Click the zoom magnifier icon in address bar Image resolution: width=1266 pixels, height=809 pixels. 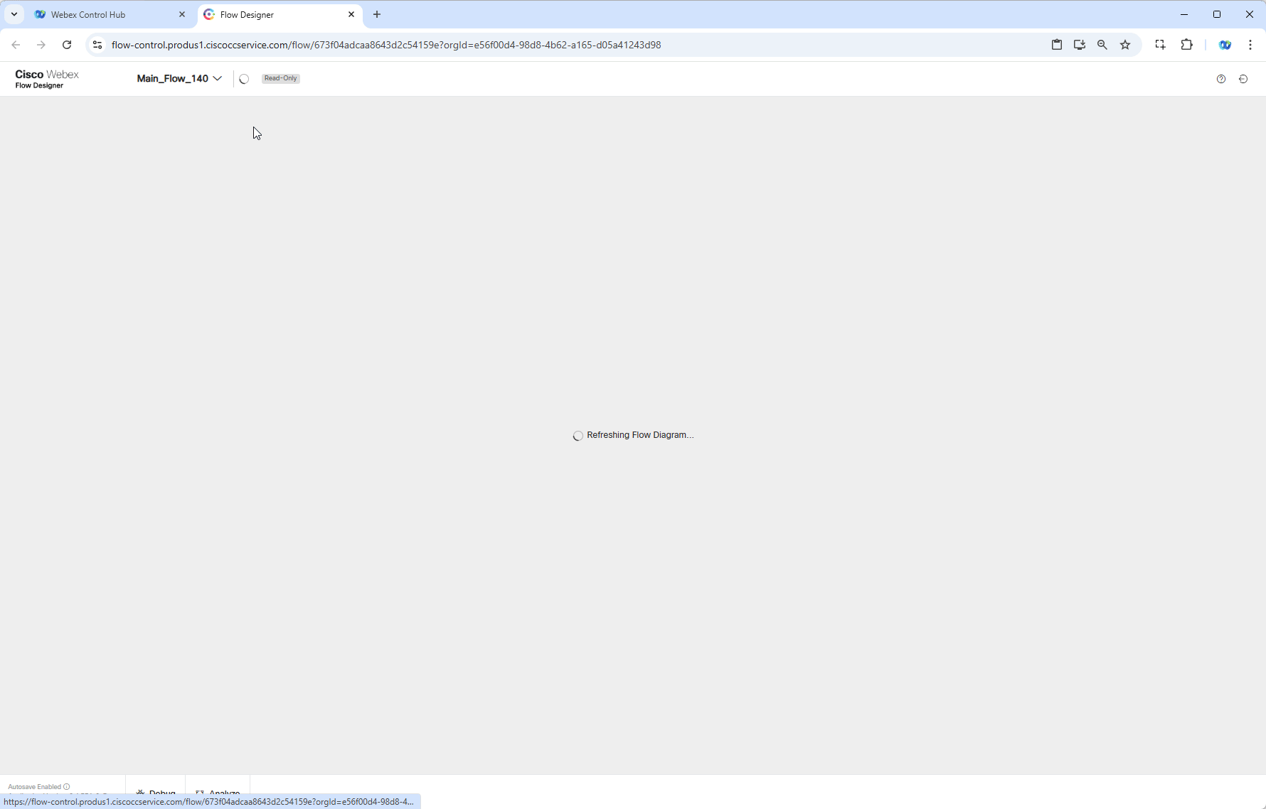1102,45
